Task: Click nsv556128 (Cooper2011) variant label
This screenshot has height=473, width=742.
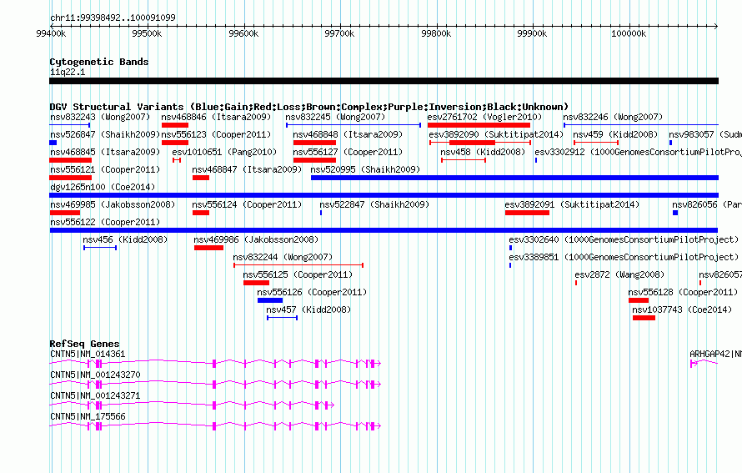Action: coord(683,292)
